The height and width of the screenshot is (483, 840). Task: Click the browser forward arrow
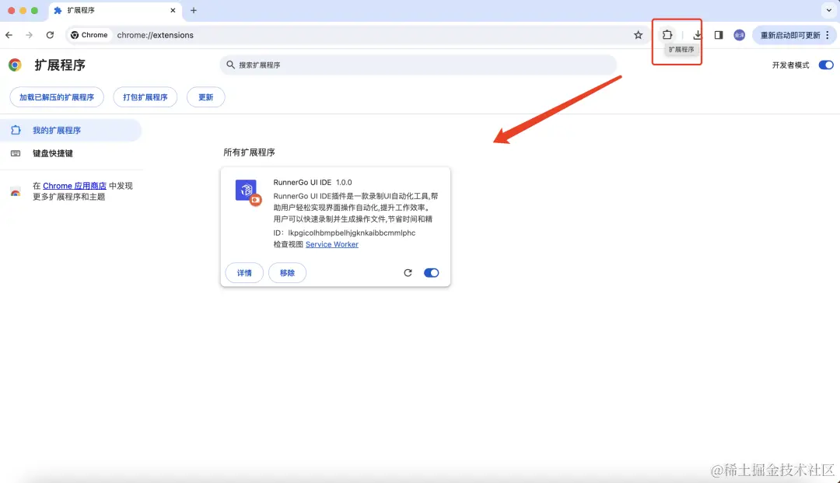29,35
